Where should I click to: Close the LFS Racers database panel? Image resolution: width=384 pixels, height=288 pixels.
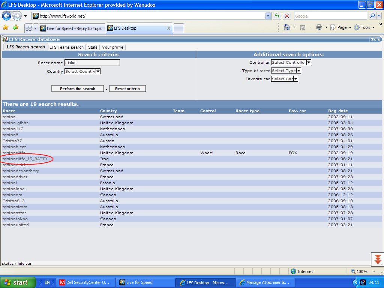pyautogui.click(x=379, y=39)
